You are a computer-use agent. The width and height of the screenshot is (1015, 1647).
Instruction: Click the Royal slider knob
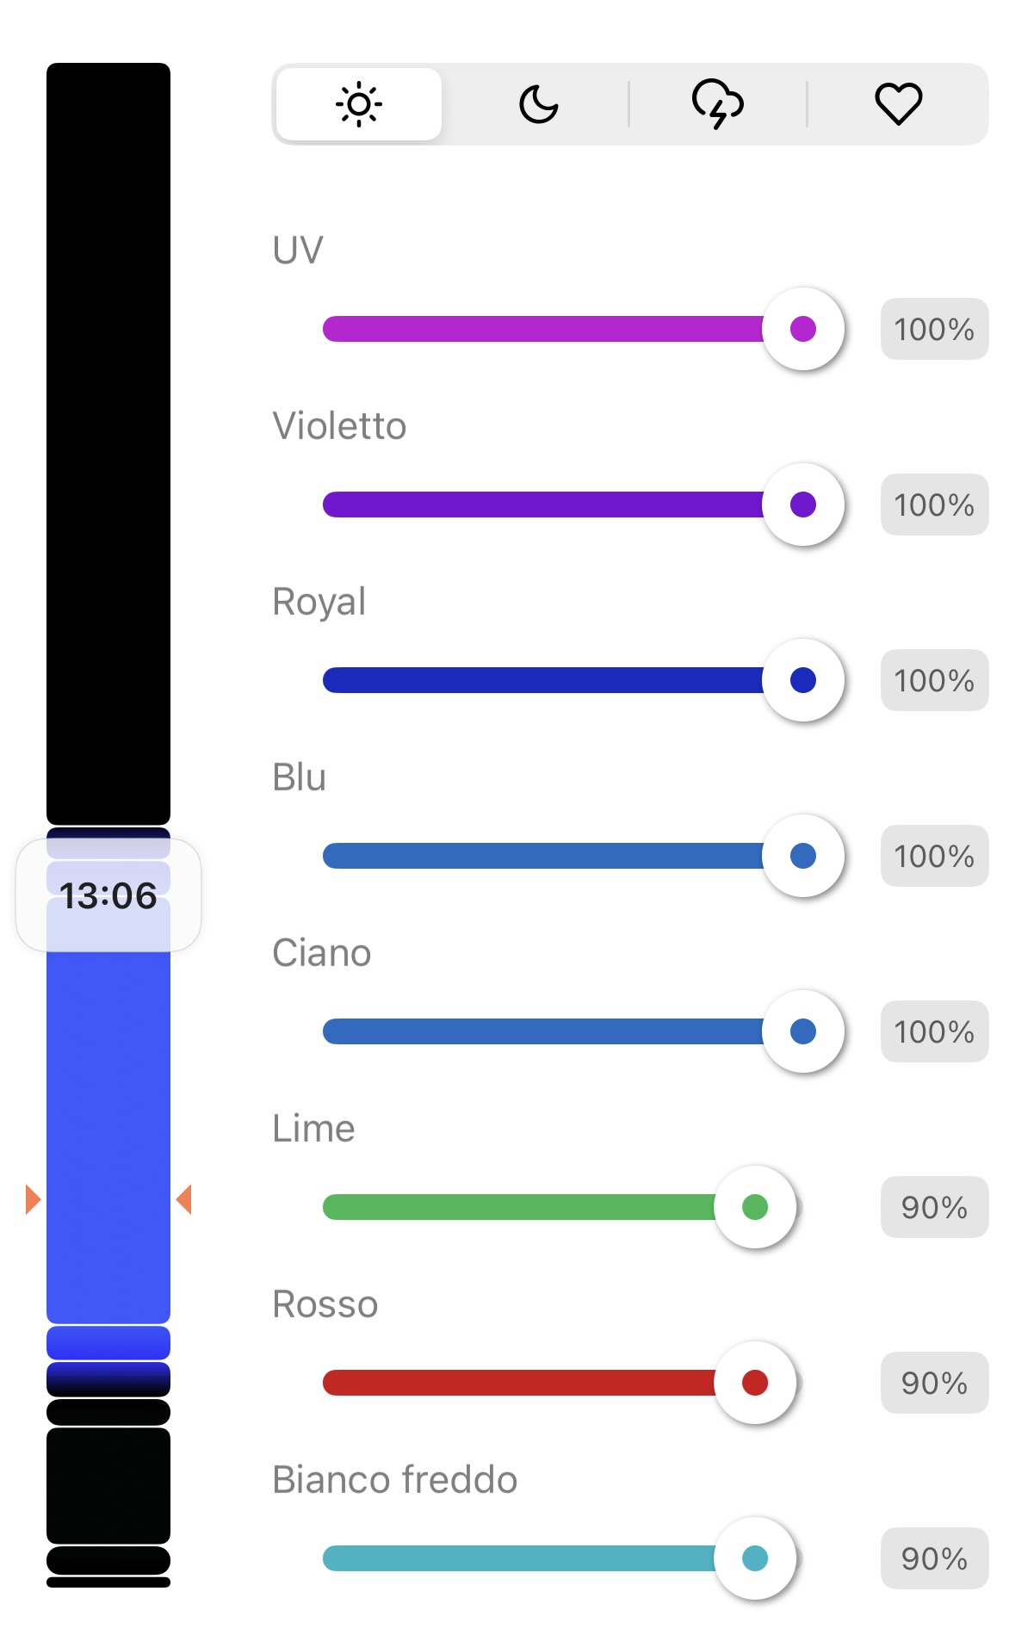point(803,680)
